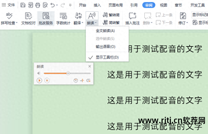208x134 pixels.
Task: Click the Undo arrow icon
Action: point(53,5)
